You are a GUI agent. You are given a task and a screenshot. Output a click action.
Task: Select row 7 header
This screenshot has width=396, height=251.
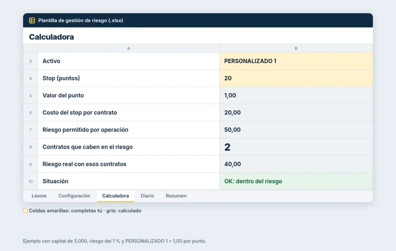(x=31, y=130)
